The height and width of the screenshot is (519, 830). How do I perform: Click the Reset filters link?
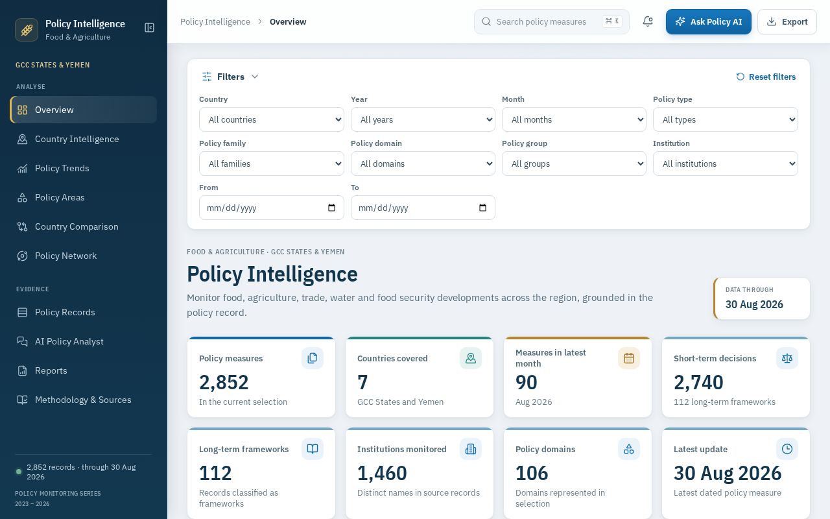(x=766, y=77)
